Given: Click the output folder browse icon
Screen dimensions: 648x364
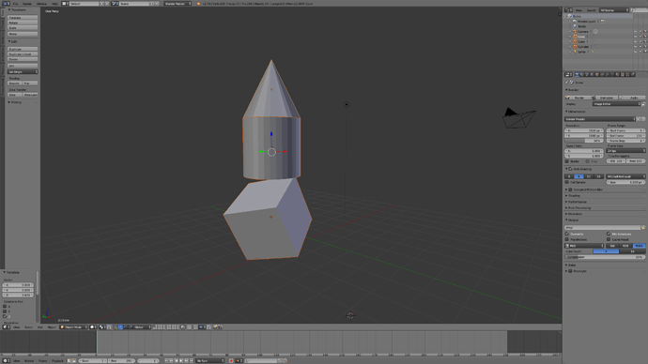Looking at the screenshot, I should tap(643, 227).
